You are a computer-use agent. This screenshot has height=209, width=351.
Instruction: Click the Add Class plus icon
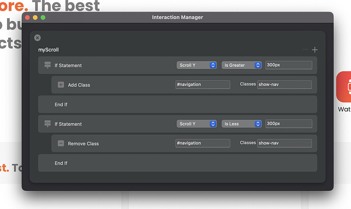tap(61, 84)
